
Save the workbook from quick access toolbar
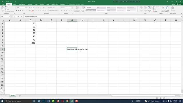[x=3, y=1]
